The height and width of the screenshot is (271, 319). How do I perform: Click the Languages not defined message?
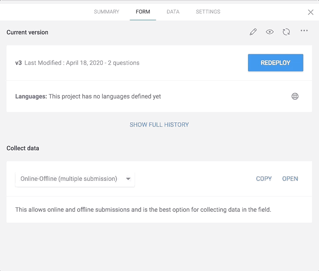(x=105, y=96)
